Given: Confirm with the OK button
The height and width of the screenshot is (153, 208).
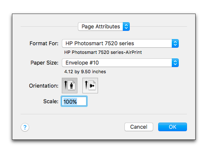Looking at the screenshot, I should pyautogui.click(x=173, y=127).
